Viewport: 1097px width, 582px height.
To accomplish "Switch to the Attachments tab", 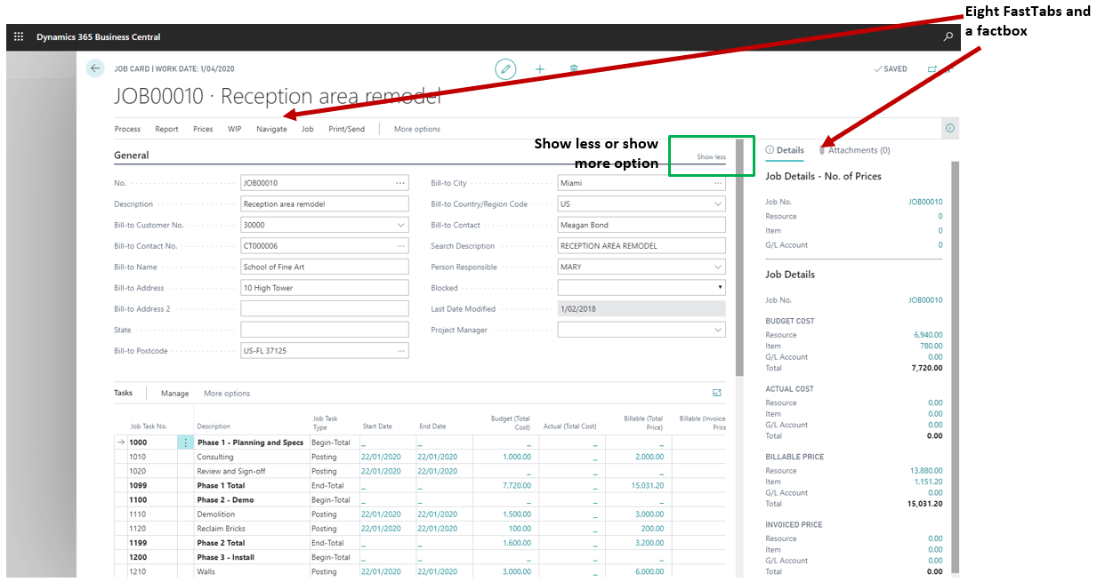I will pyautogui.click(x=859, y=150).
